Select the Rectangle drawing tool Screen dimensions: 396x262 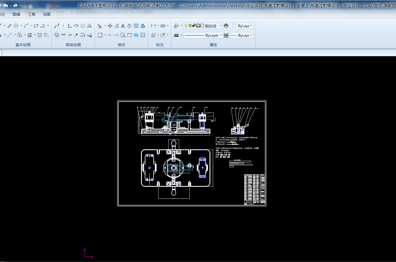36,26
